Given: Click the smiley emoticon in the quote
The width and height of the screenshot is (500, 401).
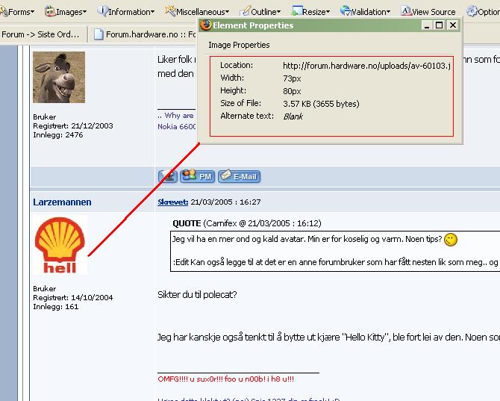Looking at the screenshot, I should point(451,240).
